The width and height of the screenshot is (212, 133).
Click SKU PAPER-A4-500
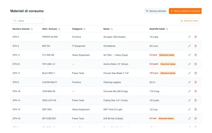click(x=50, y=37)
